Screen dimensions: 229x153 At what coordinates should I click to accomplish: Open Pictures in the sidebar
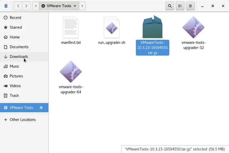pos(24,76)
